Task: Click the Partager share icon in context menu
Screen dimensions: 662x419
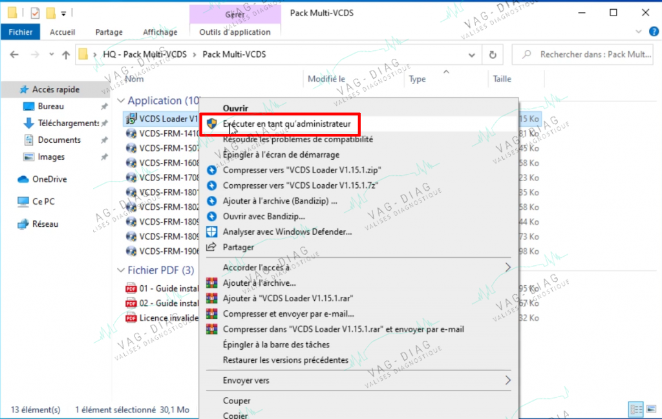Action: 211,246
